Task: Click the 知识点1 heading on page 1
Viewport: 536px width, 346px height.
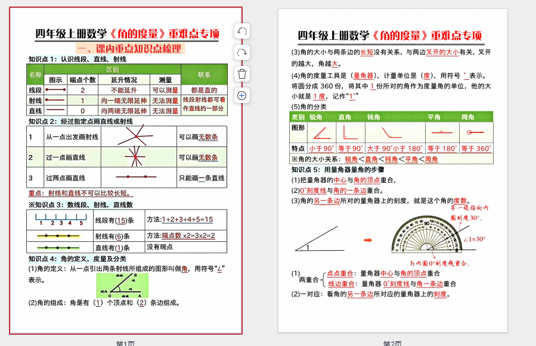Action: pyautogui.click(x=77, y=59)
